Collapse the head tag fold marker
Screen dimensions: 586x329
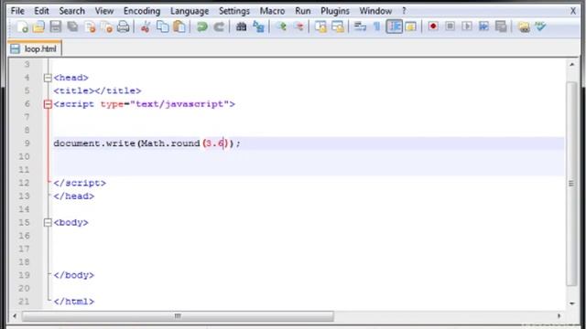48,78
